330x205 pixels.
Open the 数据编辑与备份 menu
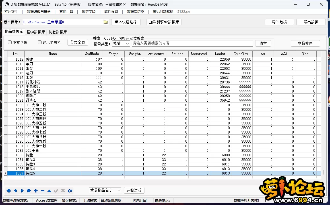[x=39, y=12]
